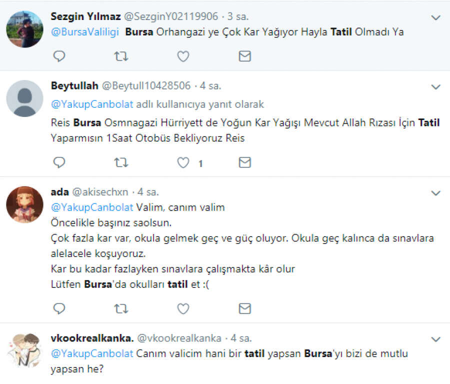Reply to ada's tweet

click(x=59, y=308)
